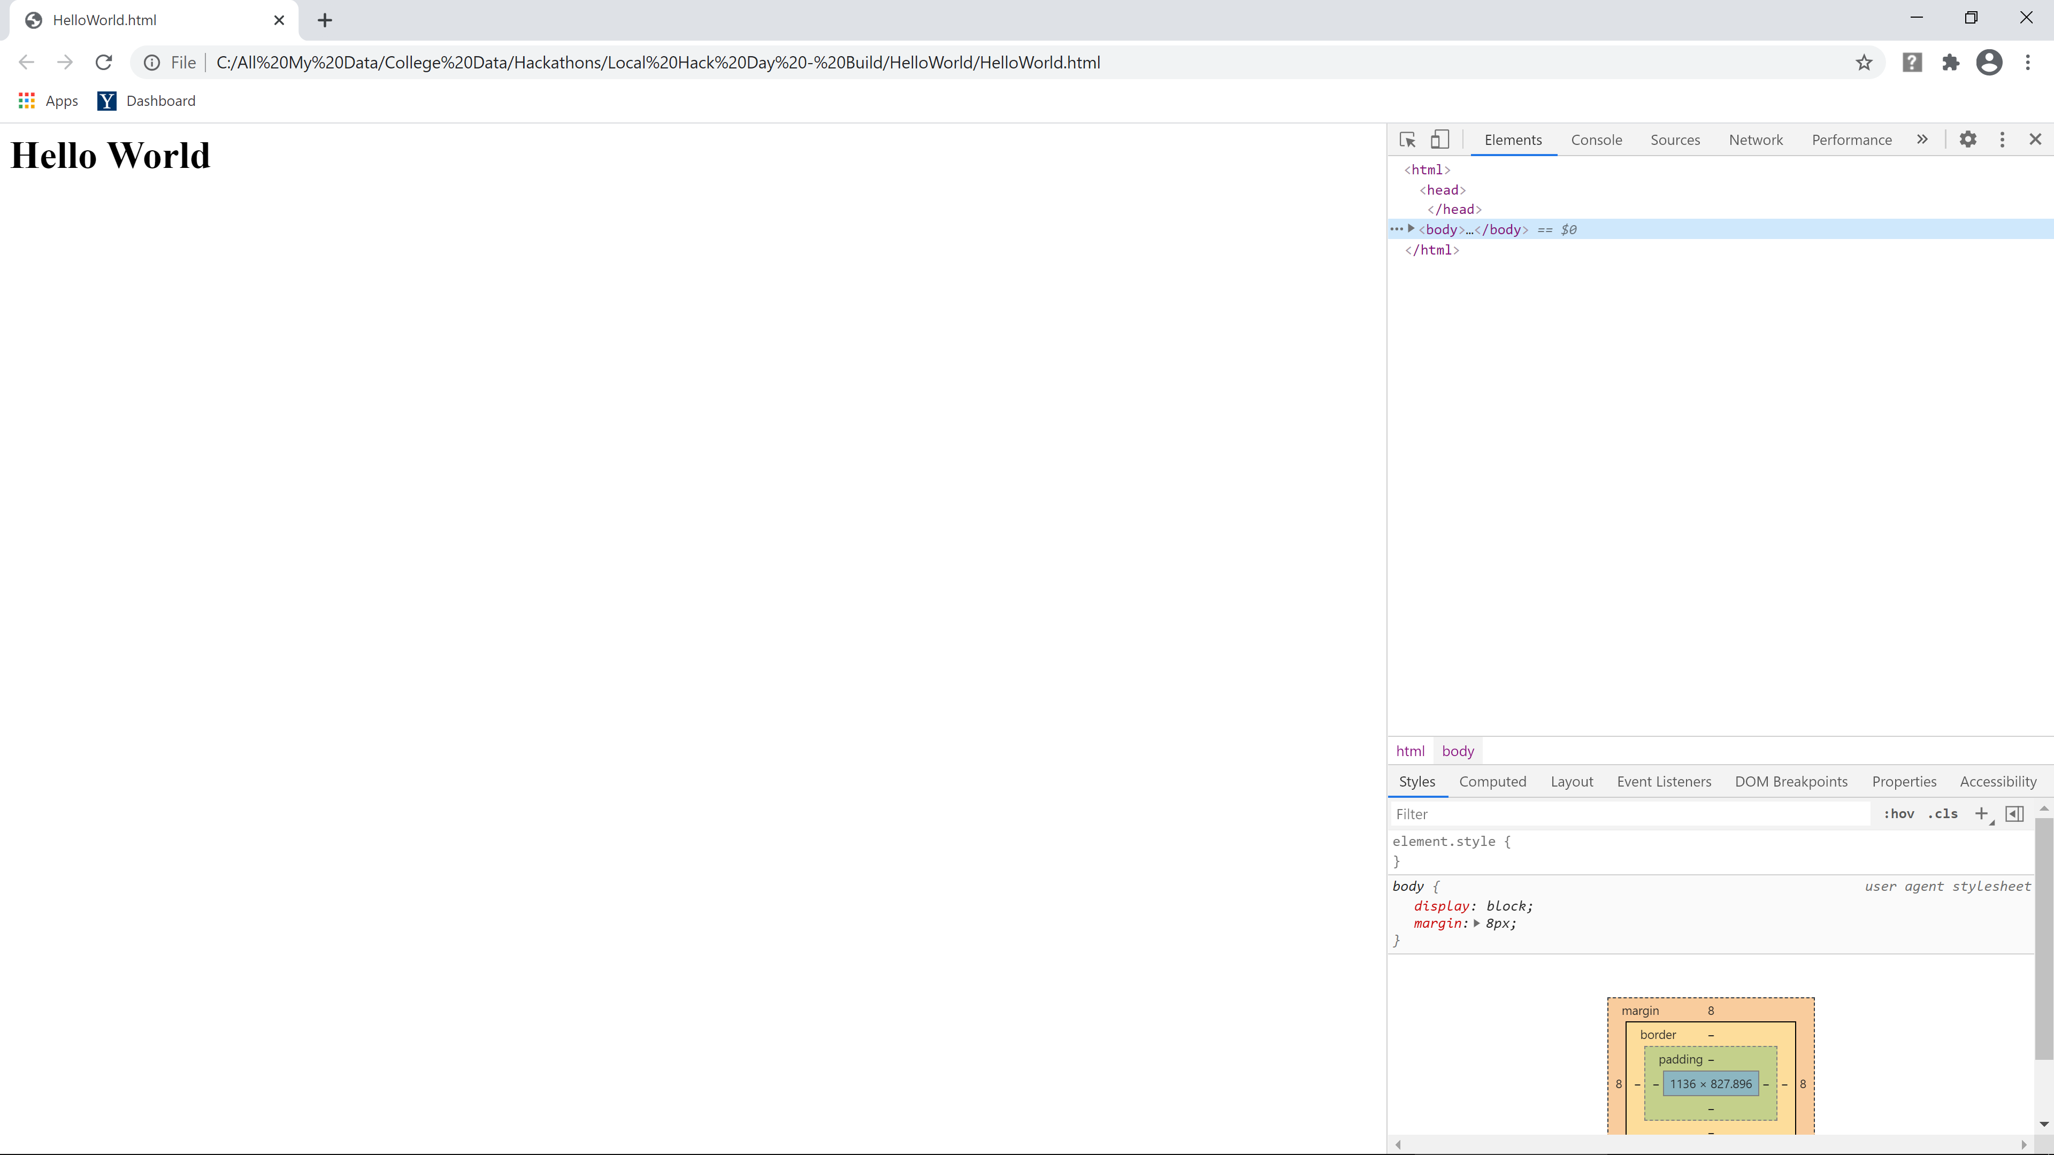The width and height of the screenshot is (2054, 1155).
Task: Toggle element state with :hov
Action: click(x=1898, y=814)
